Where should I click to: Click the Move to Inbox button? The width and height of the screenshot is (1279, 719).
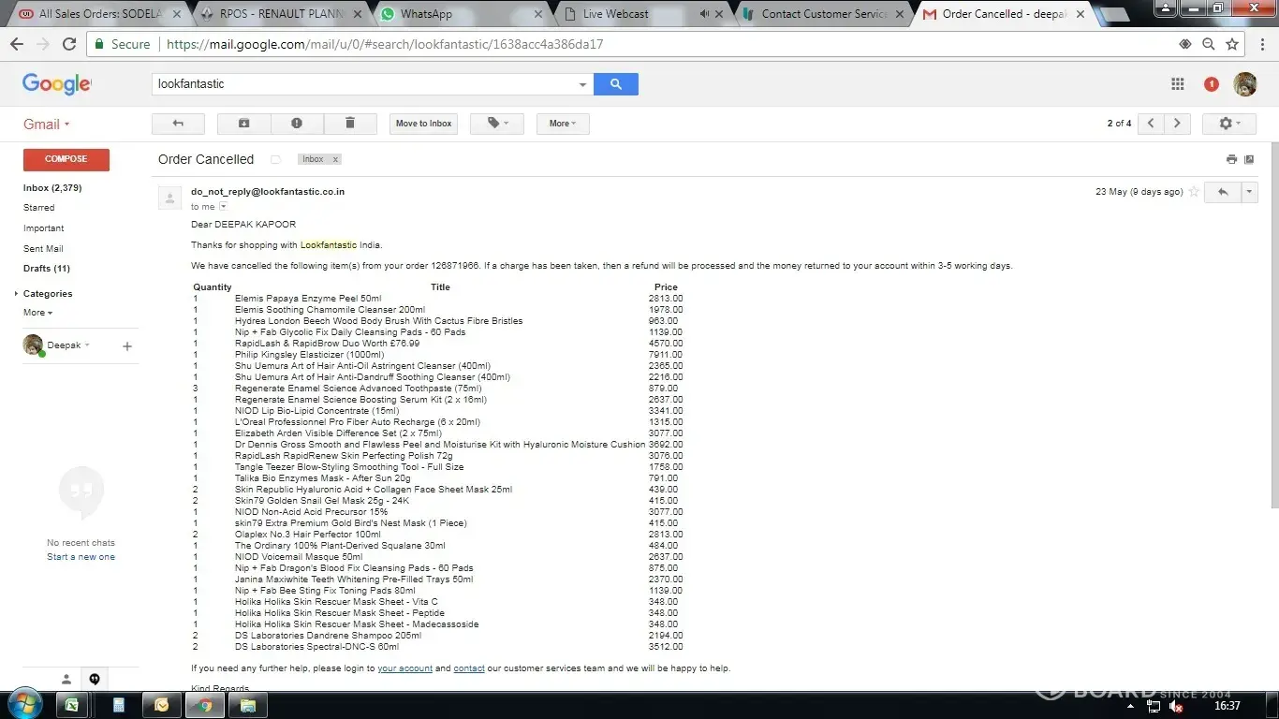tap(423, 124)
